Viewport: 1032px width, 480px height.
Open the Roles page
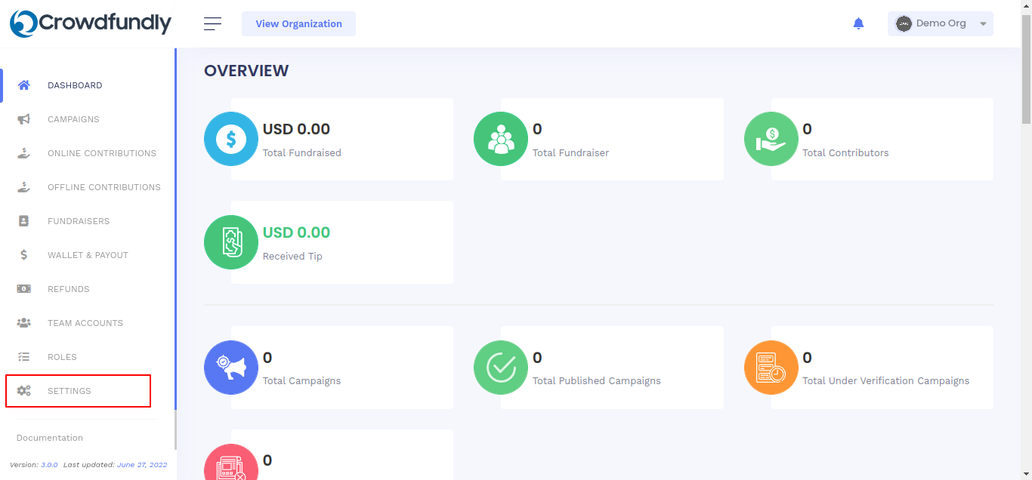pyautogui.click(x=88, y=357)
